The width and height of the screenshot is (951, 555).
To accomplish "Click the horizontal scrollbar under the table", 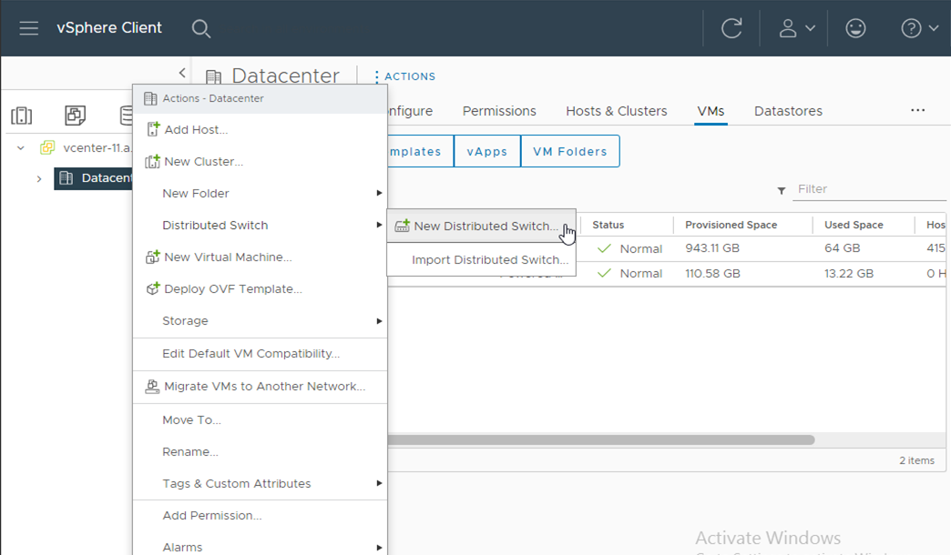I will click(x=601, y=439).
